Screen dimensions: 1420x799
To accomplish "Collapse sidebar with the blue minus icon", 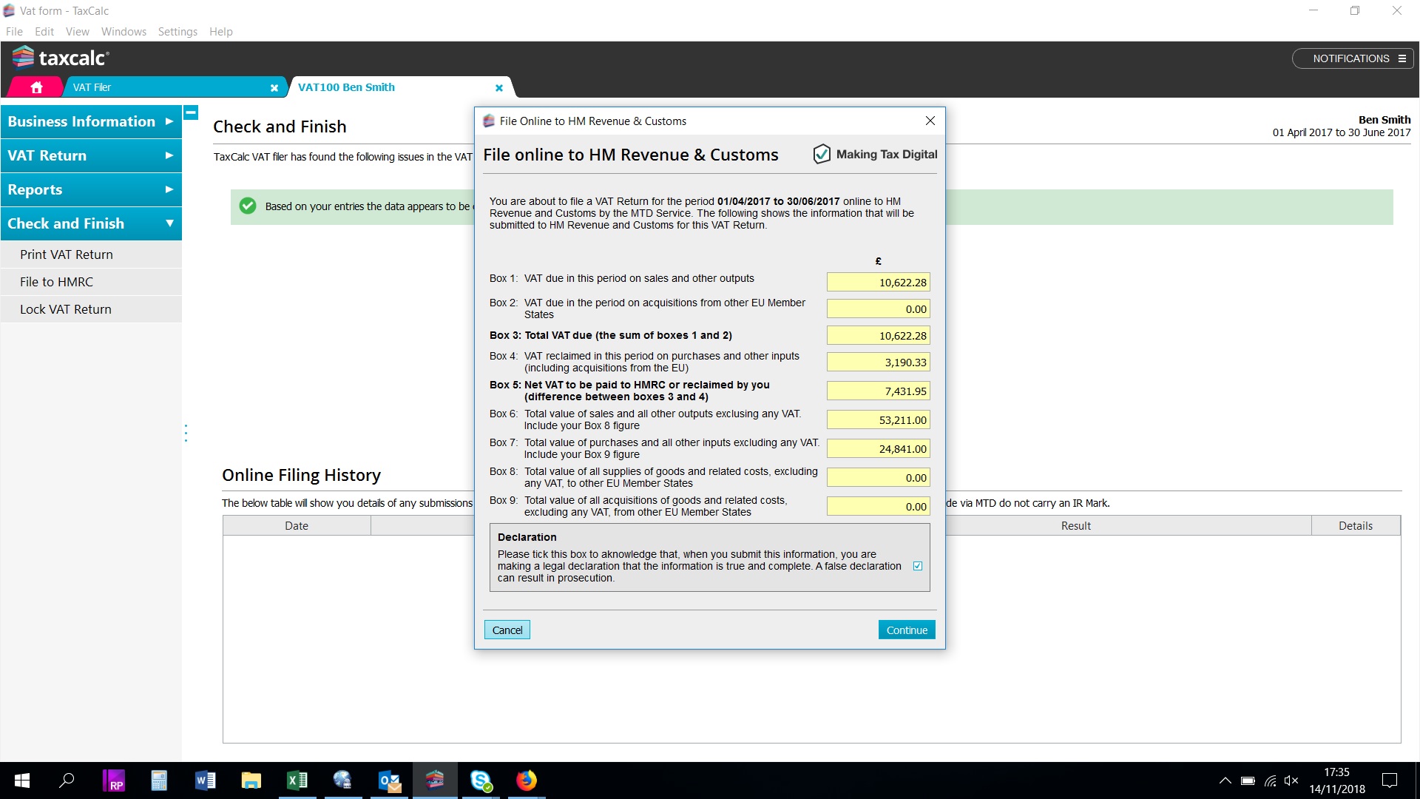I will (191, 113).
